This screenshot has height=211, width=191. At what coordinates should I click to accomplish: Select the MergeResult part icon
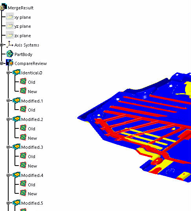tap(3, 7)
